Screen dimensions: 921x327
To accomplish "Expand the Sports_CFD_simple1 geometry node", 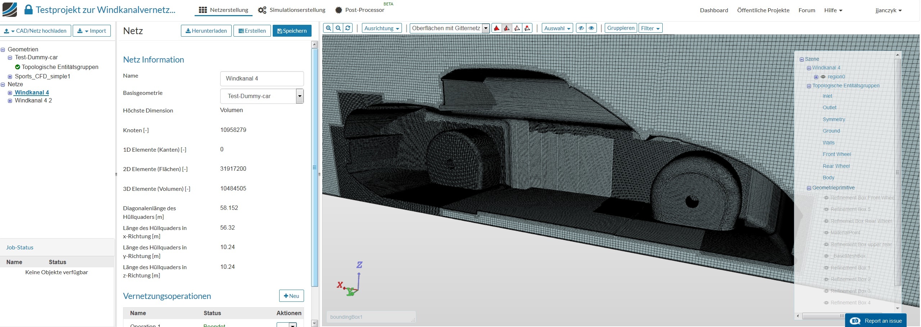I will point(10,77).
